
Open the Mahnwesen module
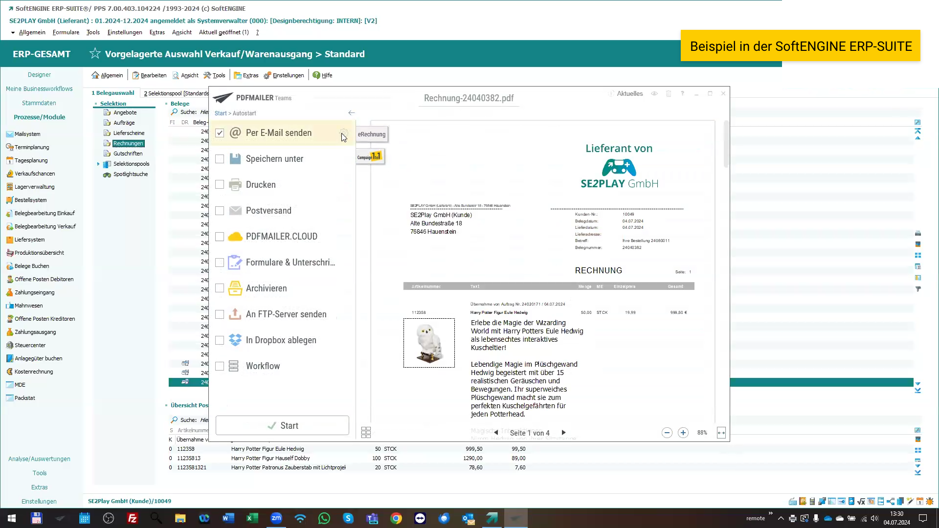coord(28,306)
